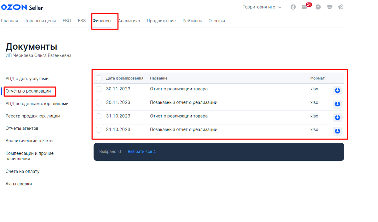The width and height of the screenshot is (378, 222).
Task: Open the Аналитика tab
Action: [129, 21]
